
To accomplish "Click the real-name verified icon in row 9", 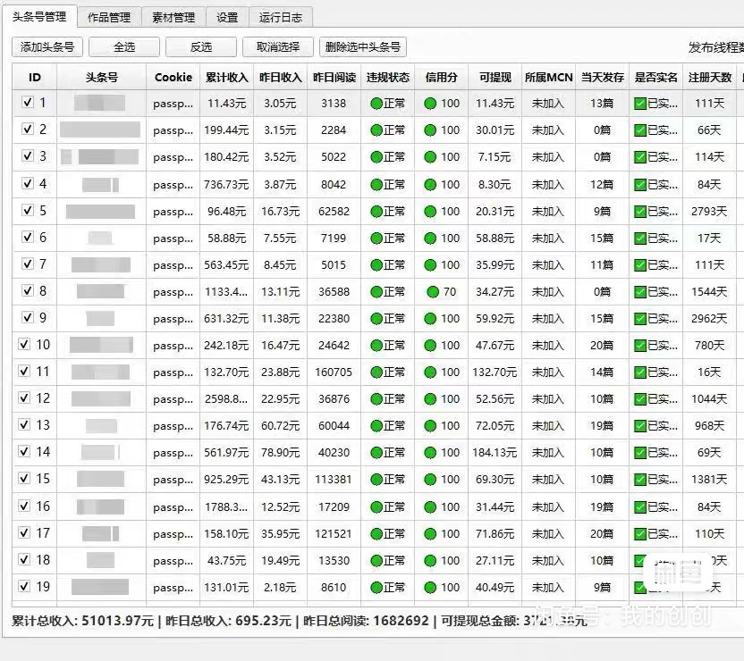I will 640,319.
